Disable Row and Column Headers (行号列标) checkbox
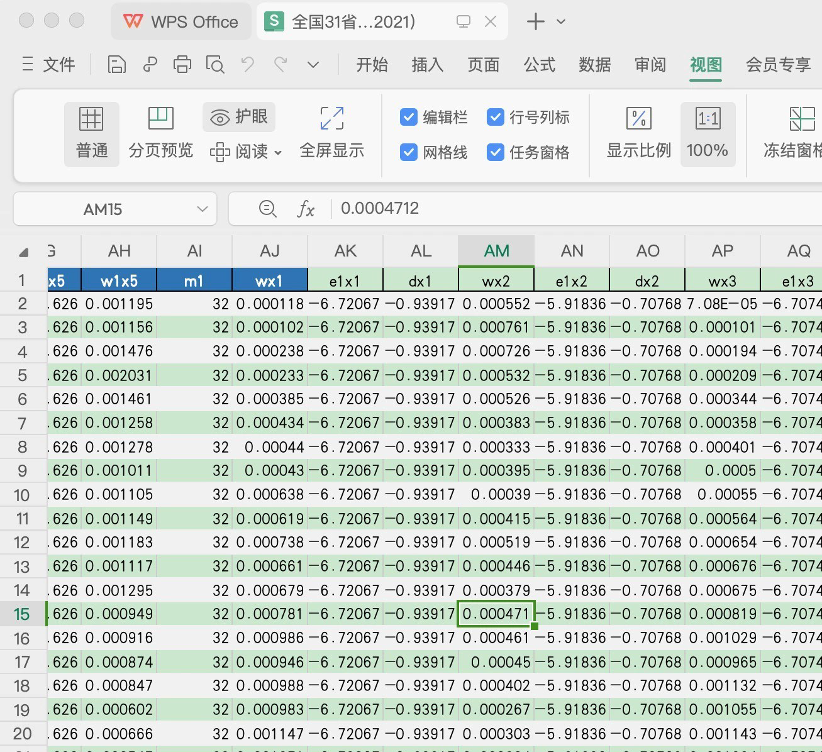Image resolution: width=822 pixels, height=752 pixels. click(x=496, y=118)
